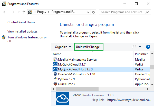Click the Windows features shield icon
Screen dimensions: 154x106
click(4, 37)
